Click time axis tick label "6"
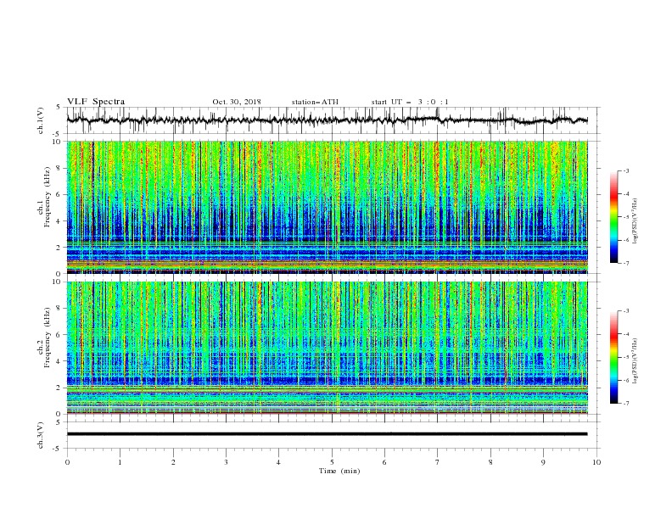Image resolution: width=672 pixels, height=519 pixels. (x=384, y=462)
